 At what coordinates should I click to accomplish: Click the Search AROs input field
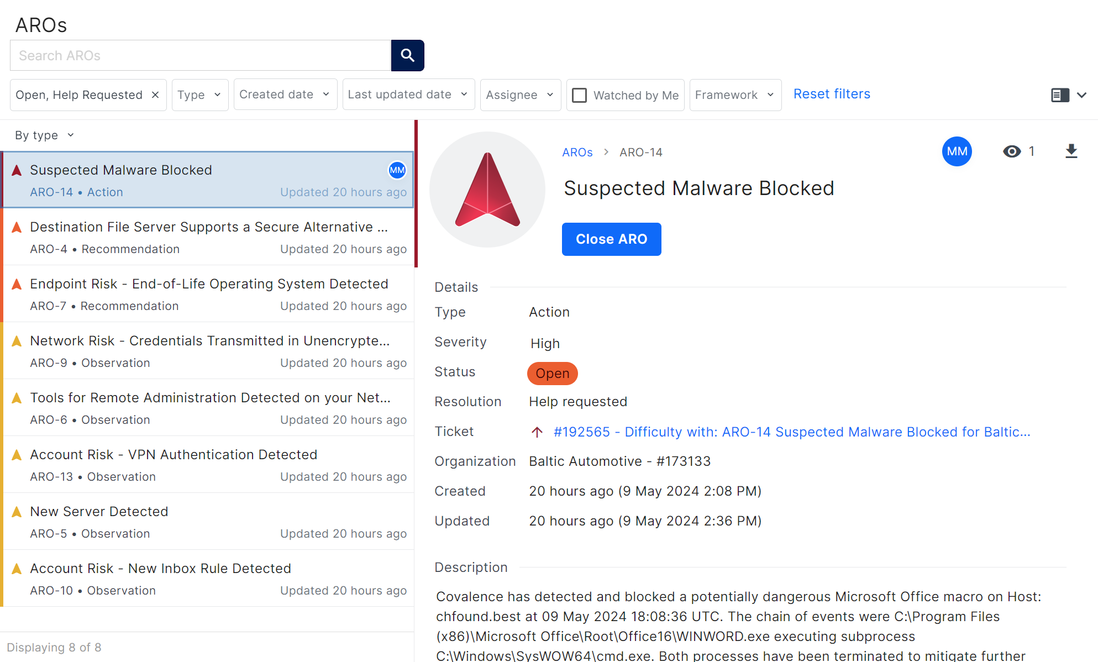(x=200, y=55)
